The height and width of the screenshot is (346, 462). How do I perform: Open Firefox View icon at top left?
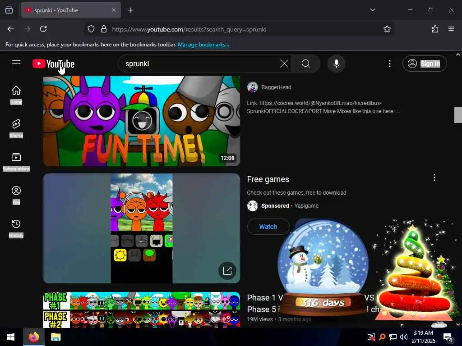click(x=9, y=10)
